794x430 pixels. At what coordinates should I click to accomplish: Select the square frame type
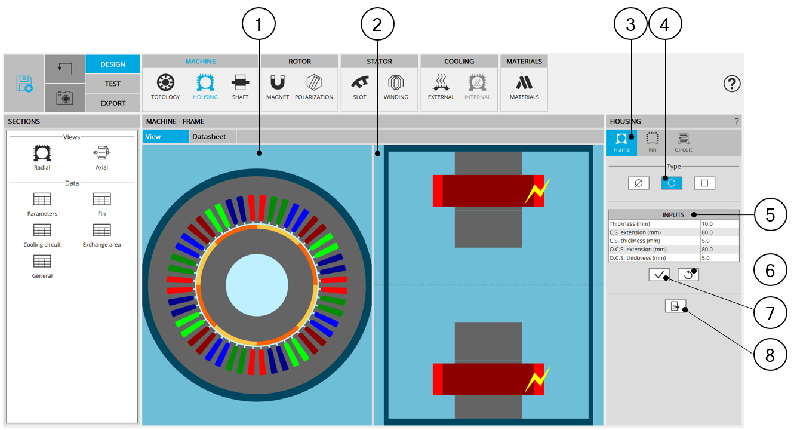coord(704,183)
